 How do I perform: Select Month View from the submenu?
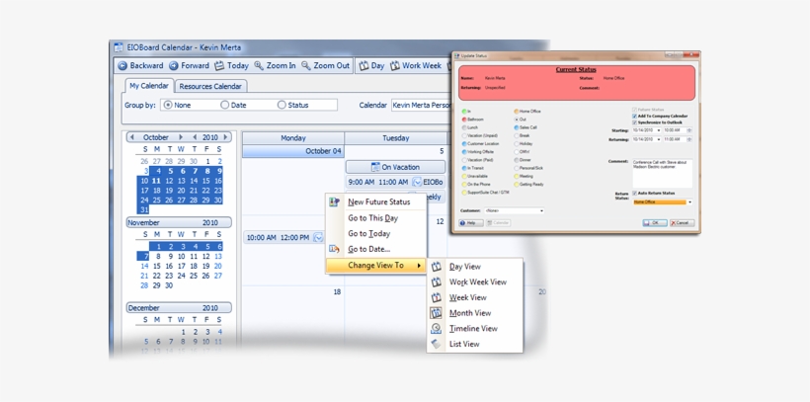click(474, 313)
